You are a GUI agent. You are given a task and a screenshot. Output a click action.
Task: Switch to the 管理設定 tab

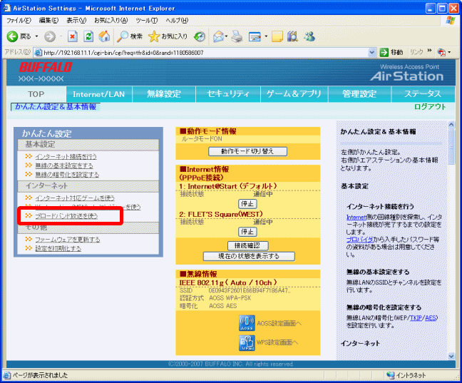(359, 94)
